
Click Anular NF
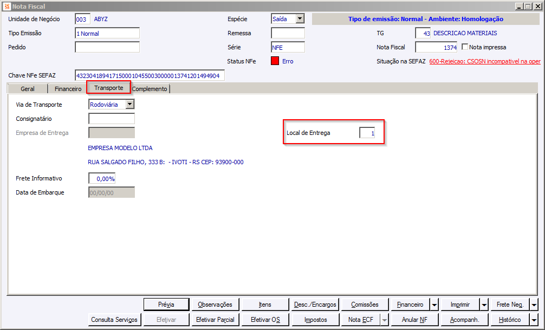414,320
